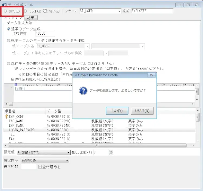This screenshot has width=203, height=191.
Task: Cancel with the いいえ(N) button
Action: (142, 111)
